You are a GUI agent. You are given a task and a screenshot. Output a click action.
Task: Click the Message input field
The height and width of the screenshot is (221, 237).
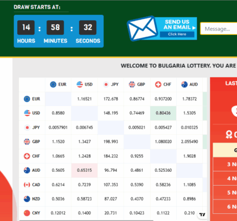[x=219, y=29]
